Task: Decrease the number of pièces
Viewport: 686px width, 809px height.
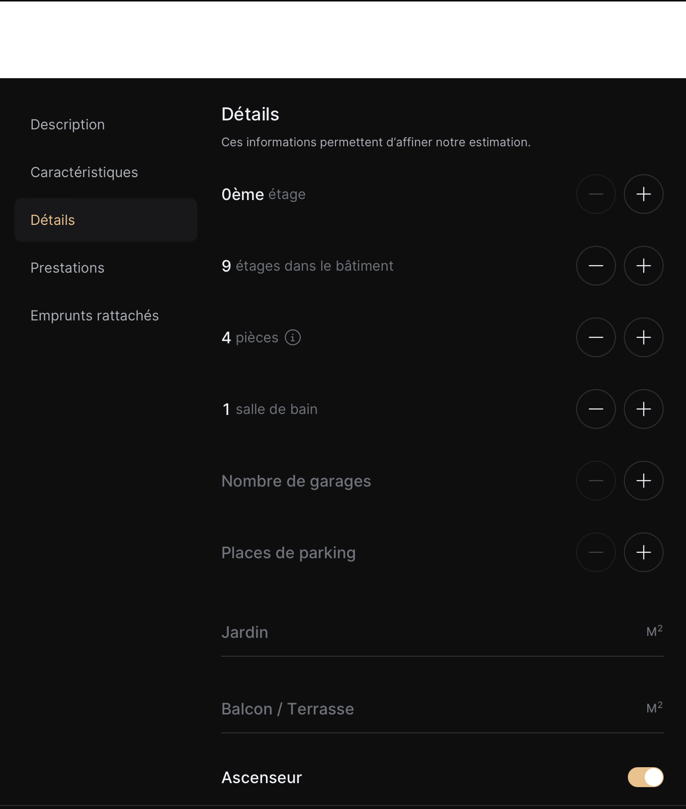Action: point(596,337)
